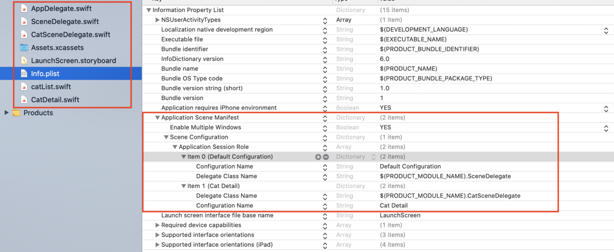The image size is (614, 252).
Task: Open value dropdown for Application requires iPhone environment
Action: (x=606, y=108)
